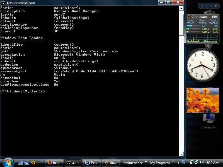The width and height of the screenshot is (223, 167).
Task: Click the 'Microsoft Windows Vista' description
Action: (79, 55)
